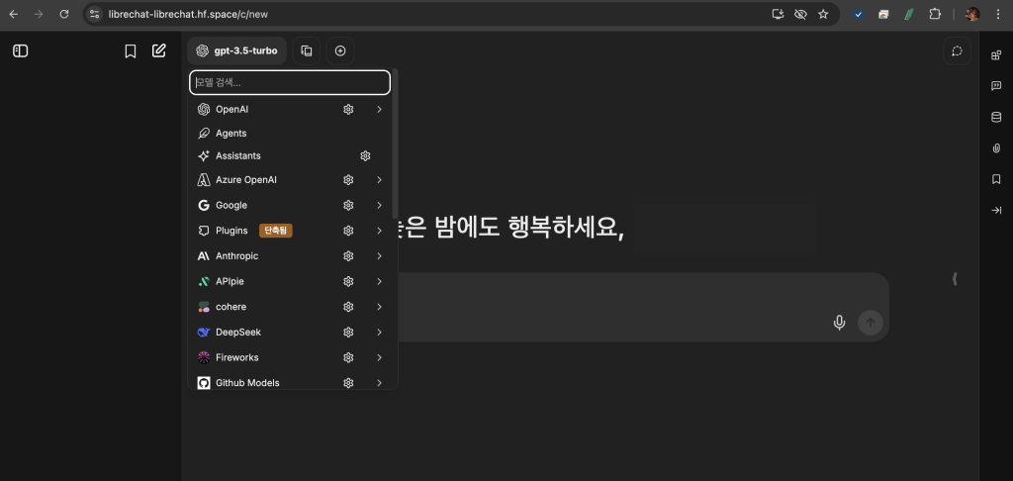Image resolution: width=1013 pixels, height=481 pixels.
Task: Click the microphone voice input icon
Action: (839, 322)
